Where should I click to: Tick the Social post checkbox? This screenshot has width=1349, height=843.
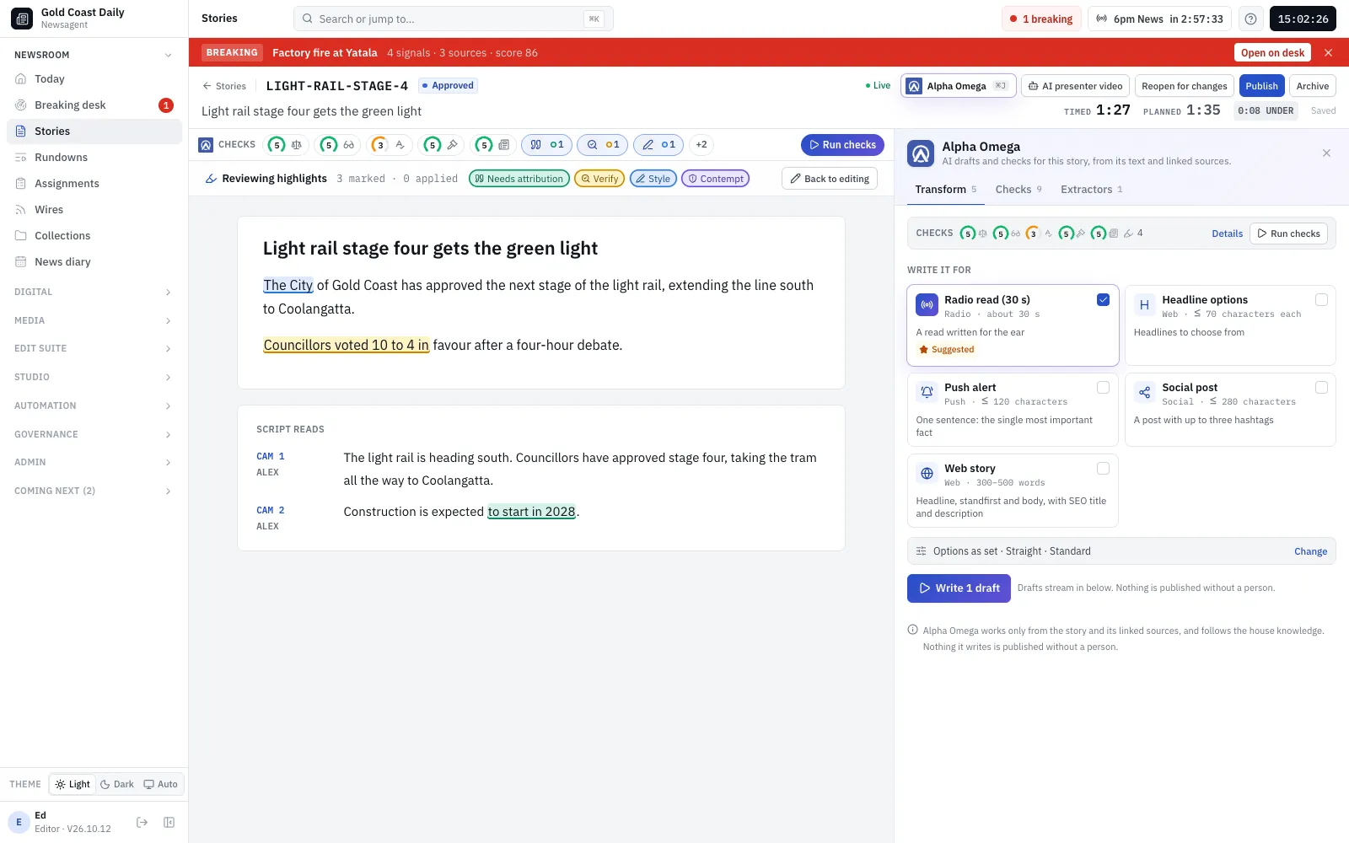(1321, 387)
